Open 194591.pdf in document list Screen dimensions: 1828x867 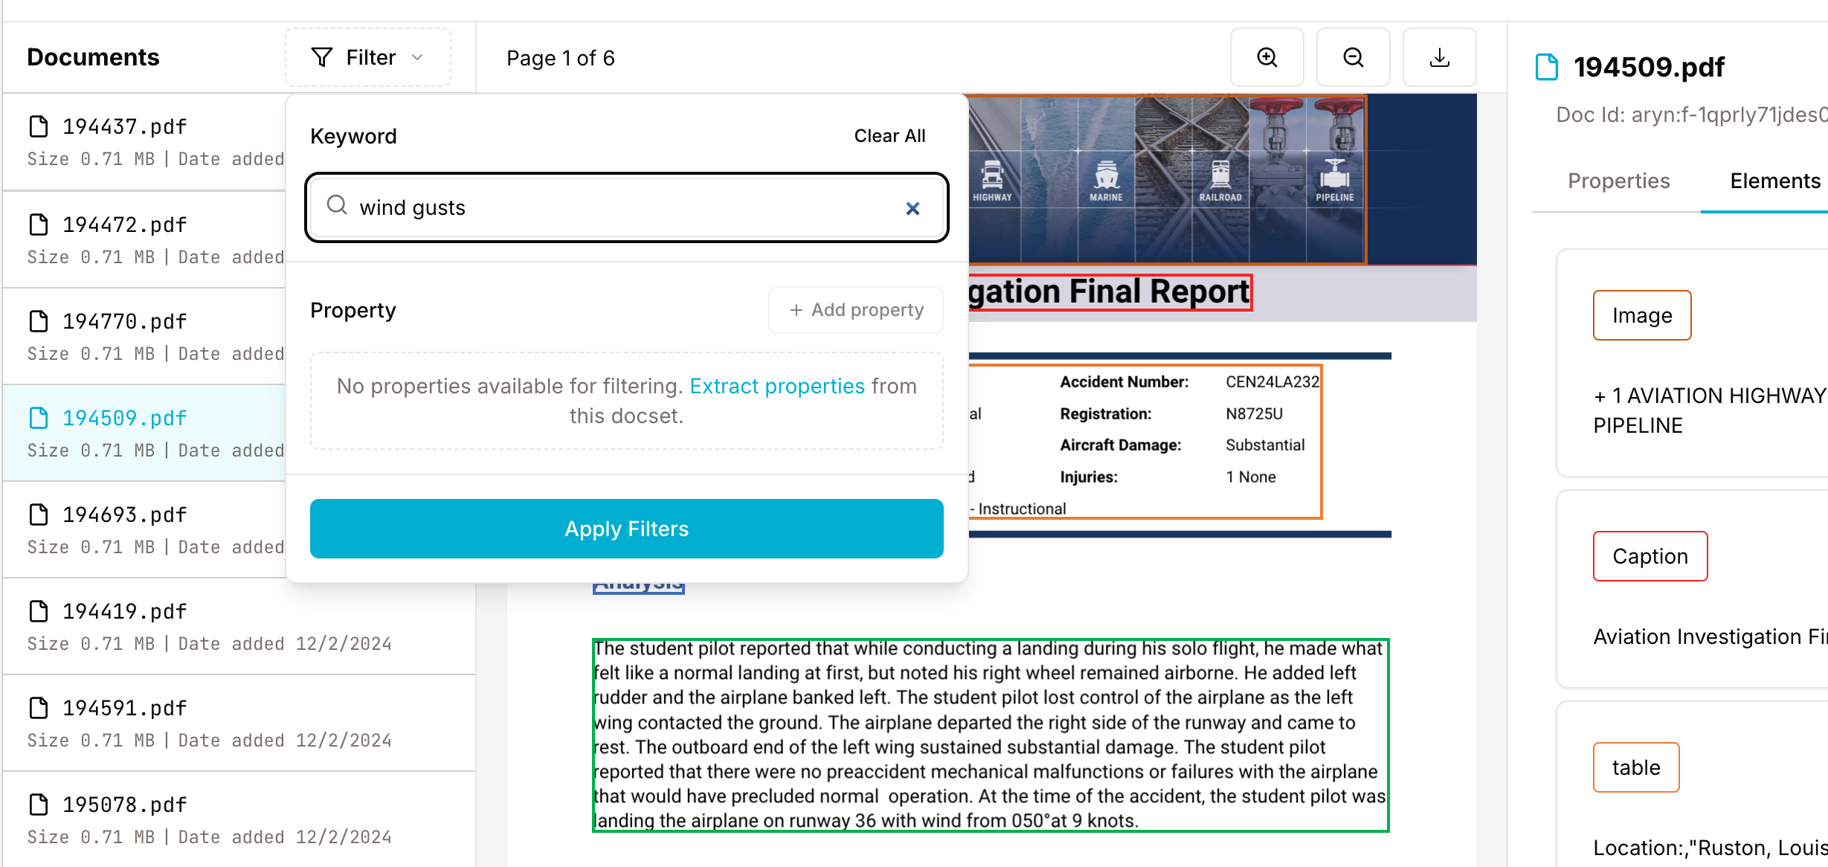click(x=239, y=723)
